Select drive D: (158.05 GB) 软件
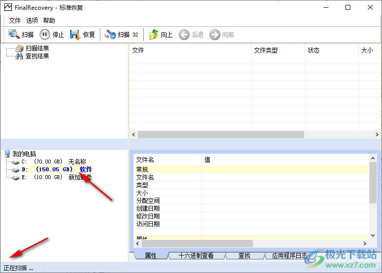This screenshot has height=273, width=382. point(57,169)
